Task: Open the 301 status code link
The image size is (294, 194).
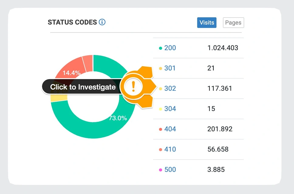Action: click(x=170, y=68)
